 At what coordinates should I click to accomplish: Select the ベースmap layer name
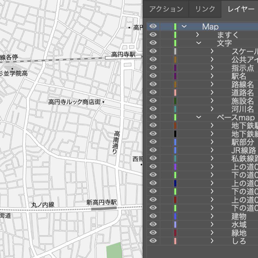(x=236, y=117)
